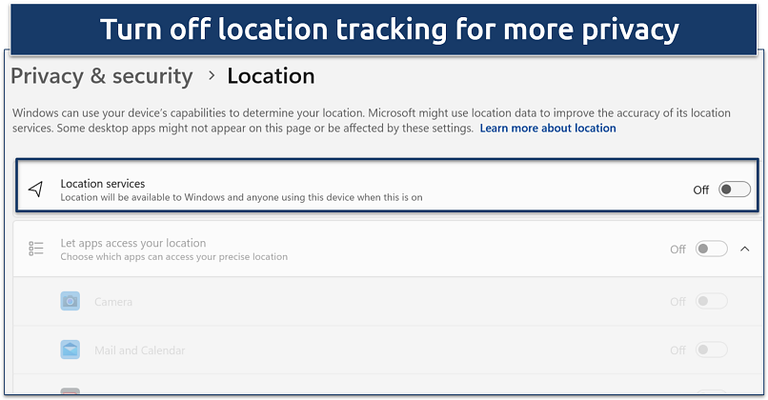This screenshot has width=768, height=400.
Task: Click the Mail and Calendar app icon
Action: [70, 350]
